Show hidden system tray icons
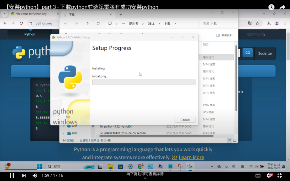This screenshot has height=181, width=290. pyautogui.click(x=212, y=166)
